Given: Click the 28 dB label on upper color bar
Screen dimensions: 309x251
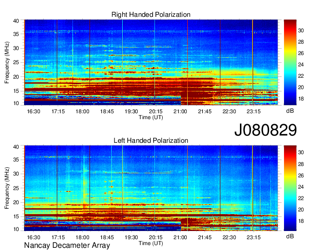Looking at the screenshot, I should click(x=301, y=42).
